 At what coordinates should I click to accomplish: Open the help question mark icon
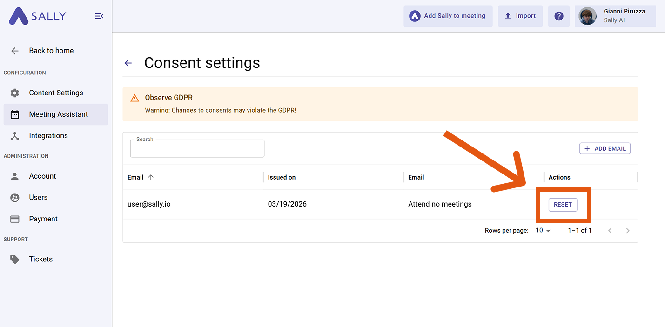559,16
